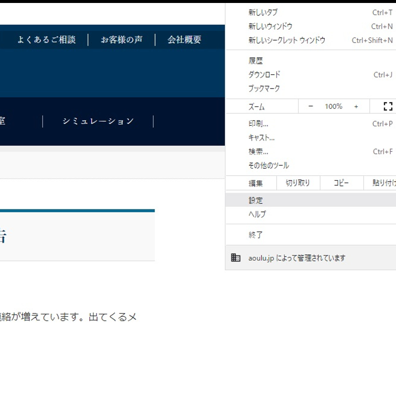Viewport: 396px width, 396px height.
Task: Open お客様の声 nav link
Action: (121, 40)
